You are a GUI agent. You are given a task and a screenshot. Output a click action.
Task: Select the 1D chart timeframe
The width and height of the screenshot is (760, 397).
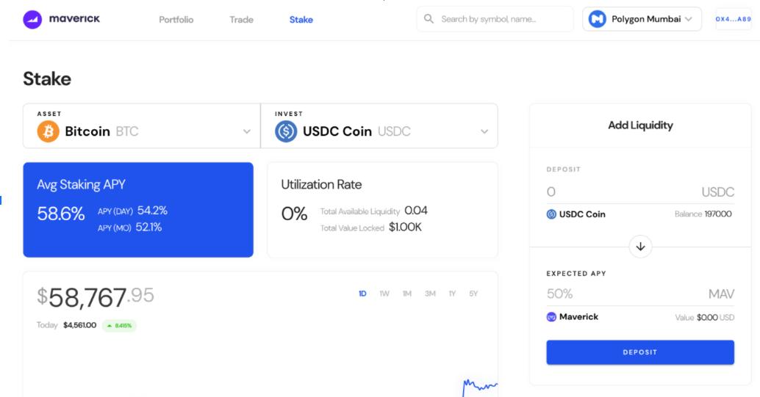coord(362,294)
